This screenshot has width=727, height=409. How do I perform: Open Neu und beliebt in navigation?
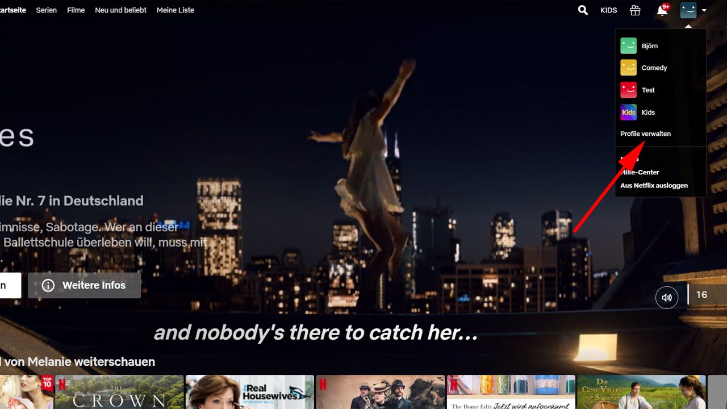120,10
